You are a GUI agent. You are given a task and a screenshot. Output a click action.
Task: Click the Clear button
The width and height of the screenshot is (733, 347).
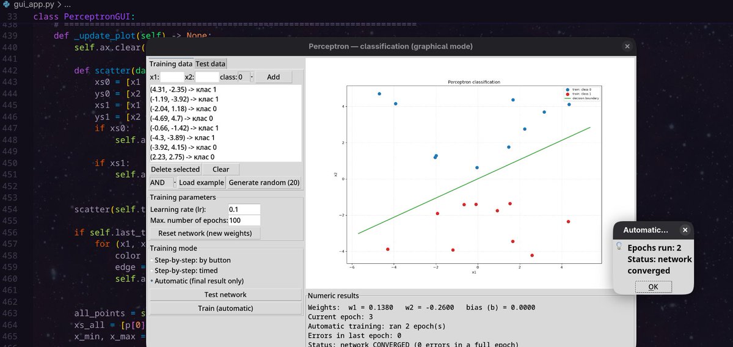[221, 169]
